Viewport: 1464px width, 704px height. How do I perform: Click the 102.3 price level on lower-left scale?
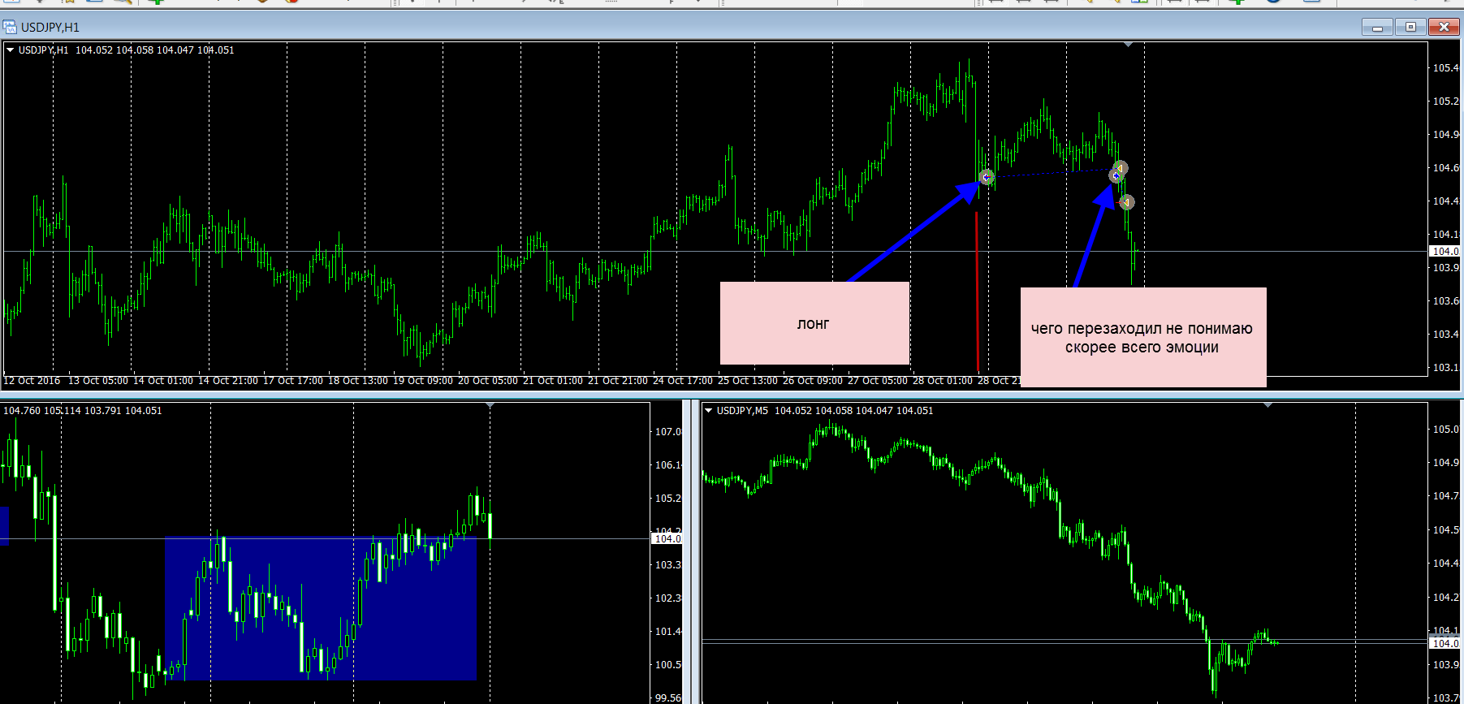point(668,598)
